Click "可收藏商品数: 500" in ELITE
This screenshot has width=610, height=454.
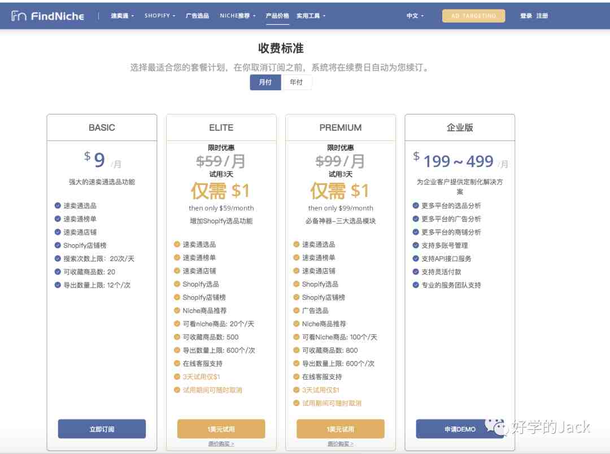pyautogui.click(x=211, y=337)
